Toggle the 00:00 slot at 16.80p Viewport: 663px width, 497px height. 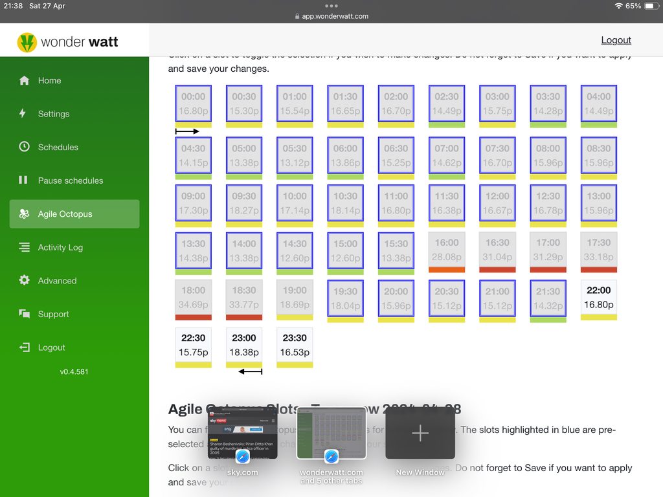click(193, 104)
